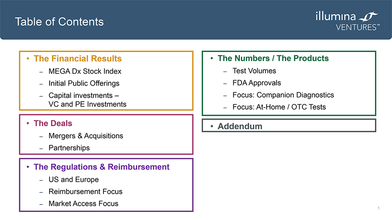
Task: Open FDA Approvals item
Action: pos(257,83)
